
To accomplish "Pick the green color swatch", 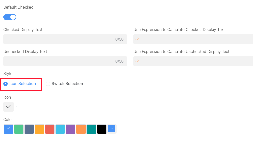I will pyautogui.click(x=19, y=129).
